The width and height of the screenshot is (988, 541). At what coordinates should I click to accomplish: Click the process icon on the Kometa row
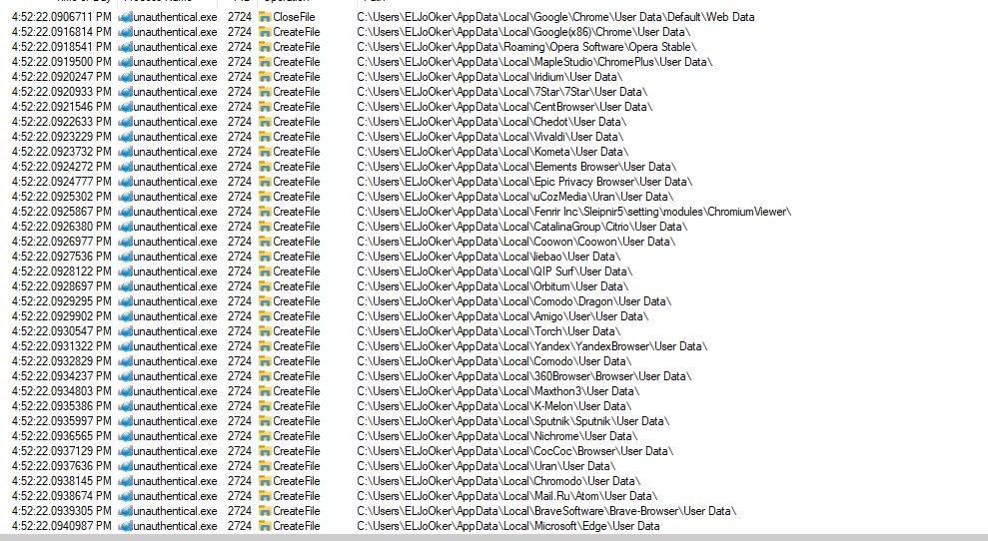[125, 152]
